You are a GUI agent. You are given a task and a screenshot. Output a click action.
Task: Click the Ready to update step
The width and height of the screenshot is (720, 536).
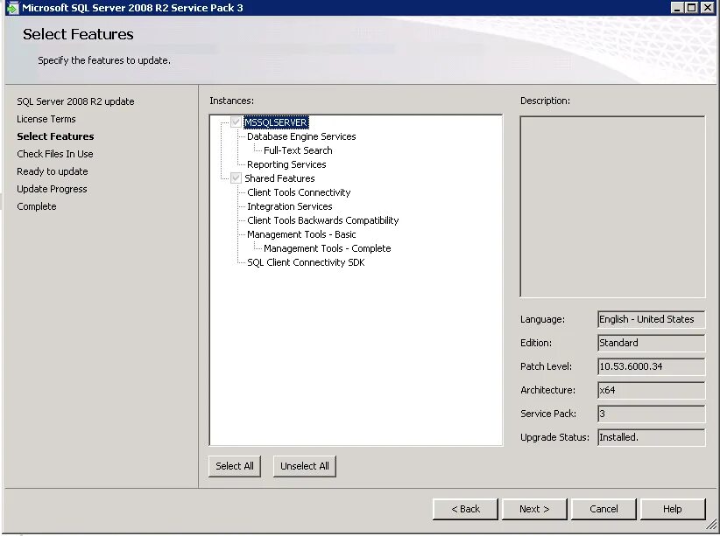click(53, 171)
